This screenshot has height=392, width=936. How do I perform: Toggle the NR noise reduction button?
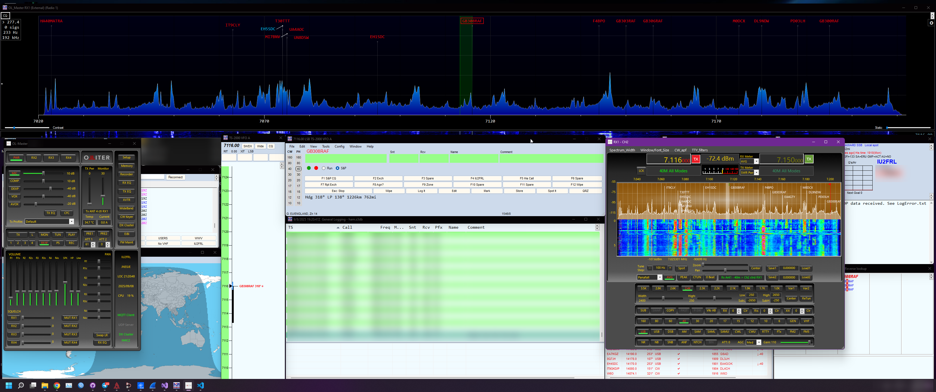(643, 342)
